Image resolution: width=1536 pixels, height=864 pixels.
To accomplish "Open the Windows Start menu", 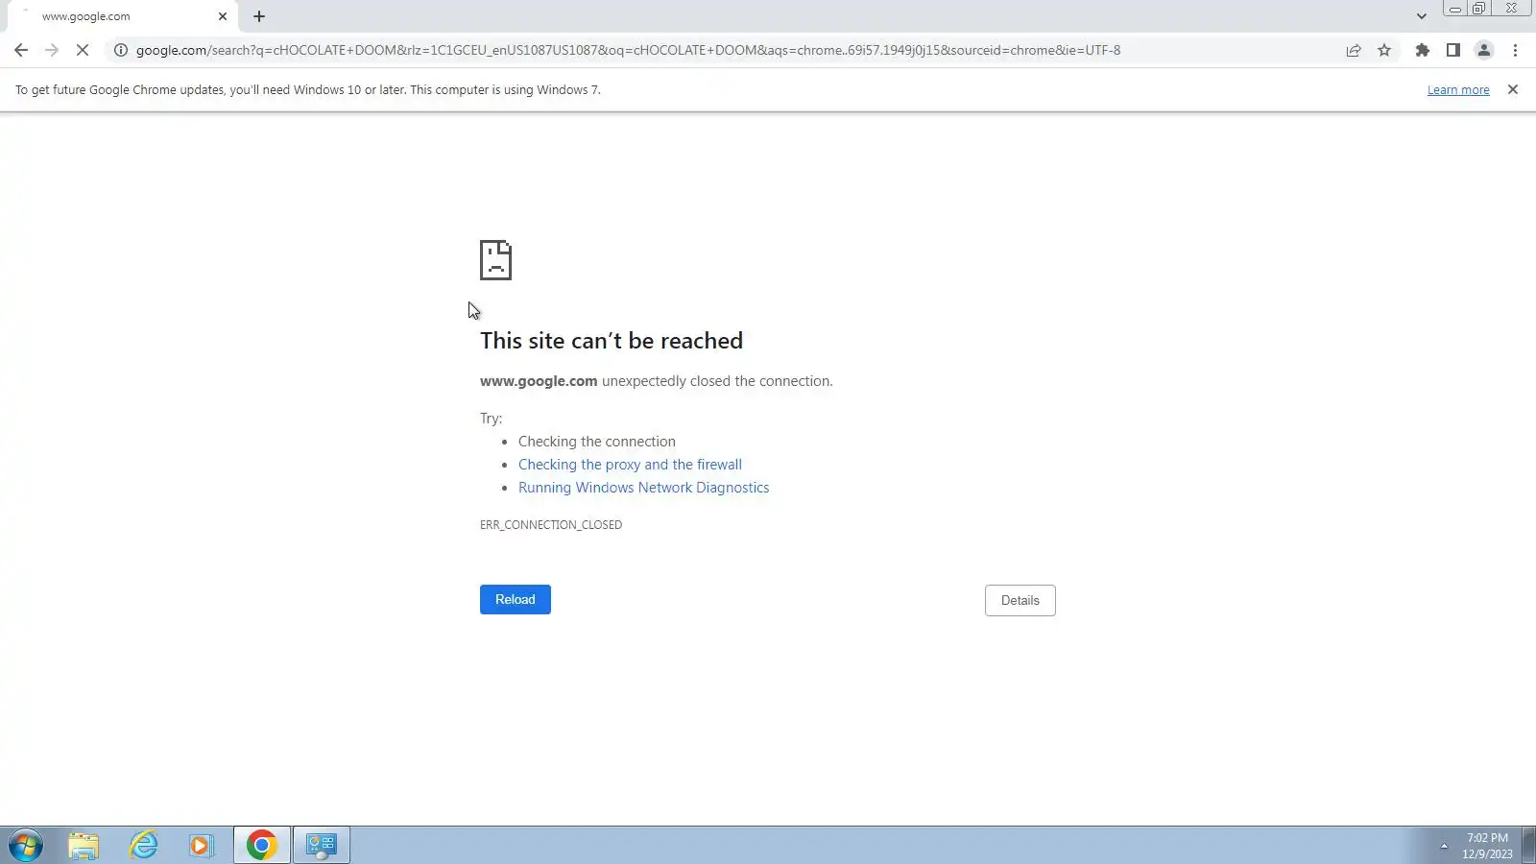I will [26, 845].
